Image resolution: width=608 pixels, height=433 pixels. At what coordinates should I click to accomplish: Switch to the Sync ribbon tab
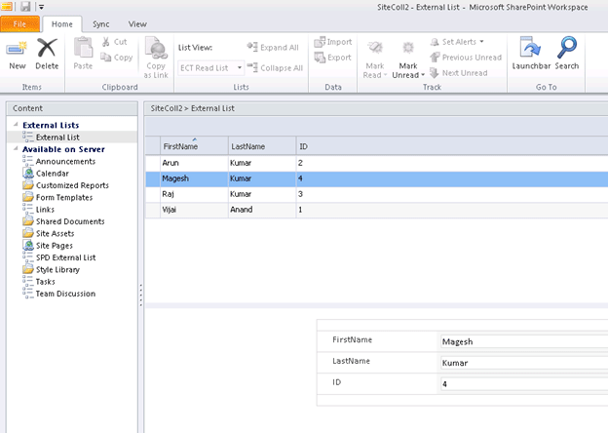[100, 24]
